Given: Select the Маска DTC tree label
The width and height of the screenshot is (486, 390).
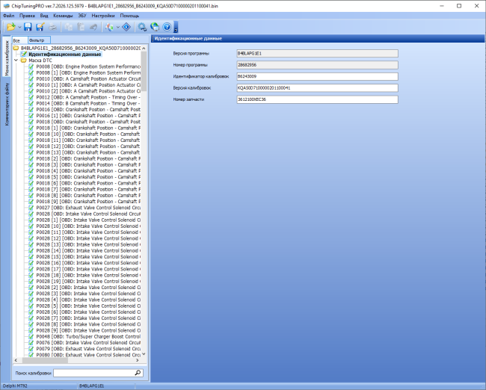Looking at the screenshot, I should point(40,61).
